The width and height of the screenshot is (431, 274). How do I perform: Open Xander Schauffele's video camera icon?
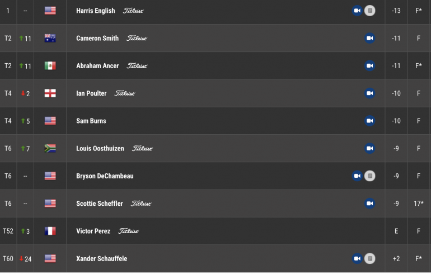[x=357, y=259]
